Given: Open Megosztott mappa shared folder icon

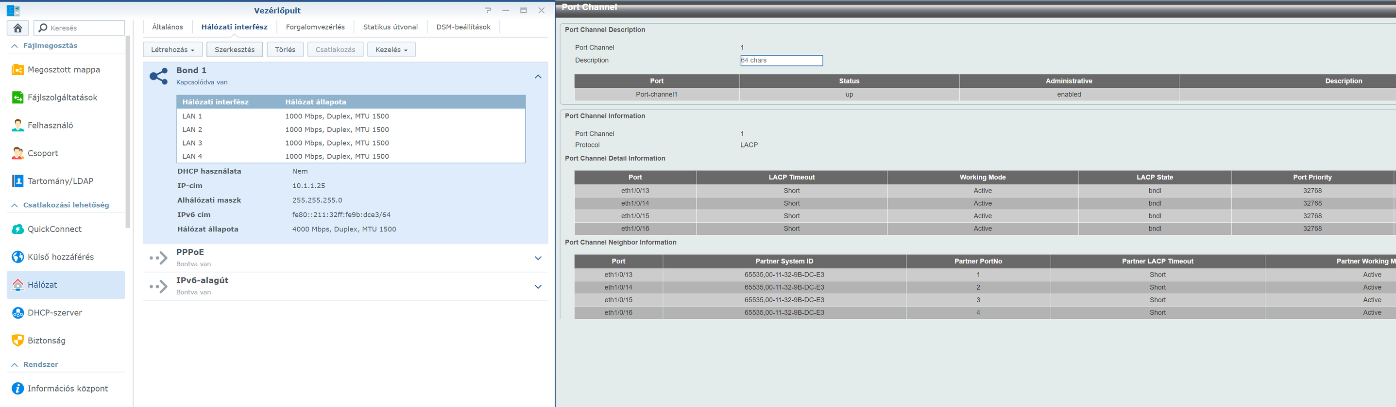Looking at the screenshot, I should pyautogui.click(x=18, y=69).
